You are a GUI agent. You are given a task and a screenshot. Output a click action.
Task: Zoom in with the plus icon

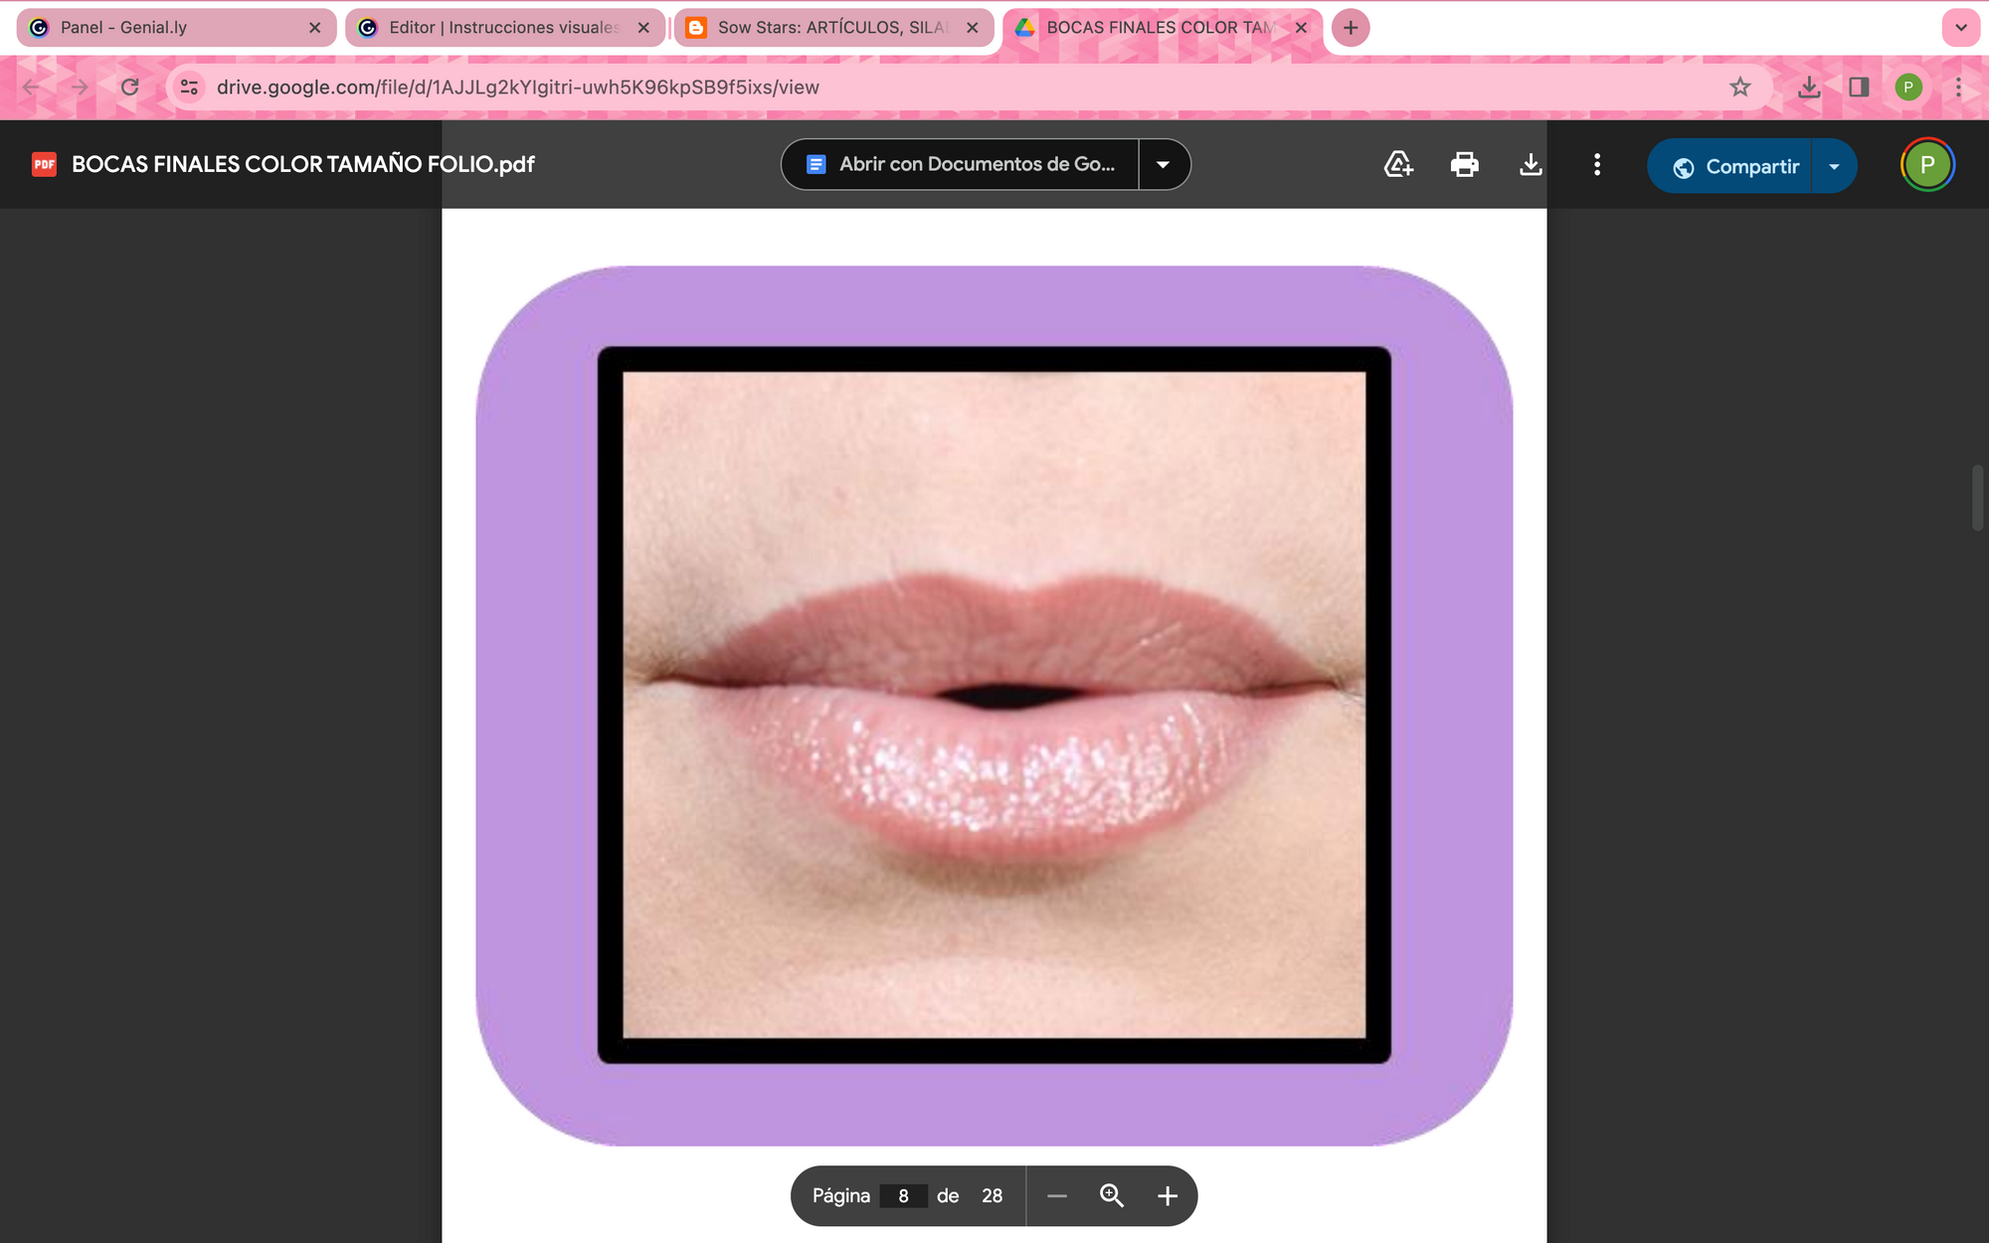[1168, 1195]
